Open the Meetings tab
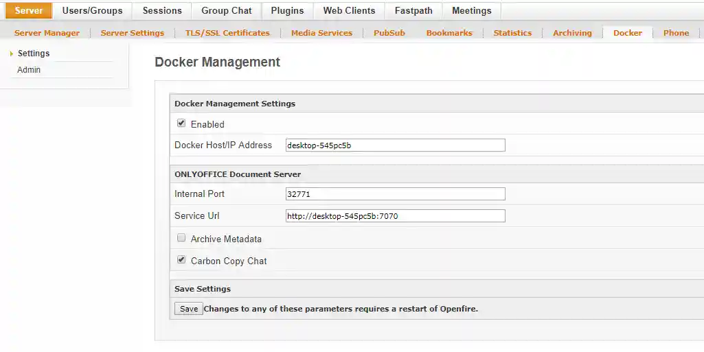This screenshot has height=352, width=704. [471, 11]
